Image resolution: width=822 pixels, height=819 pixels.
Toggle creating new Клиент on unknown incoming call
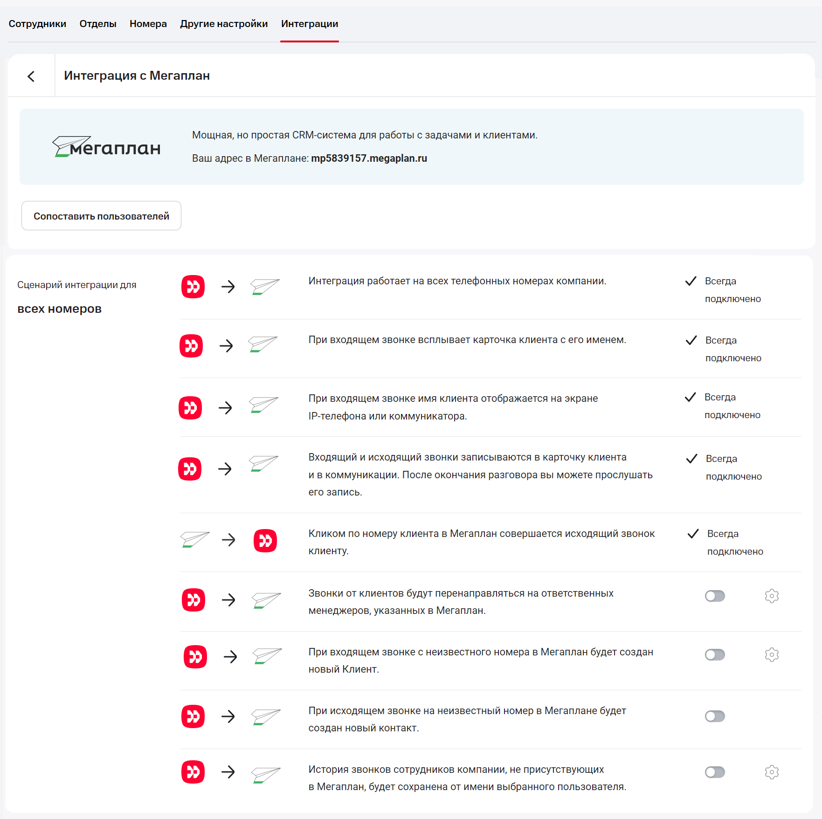point(715,654)
